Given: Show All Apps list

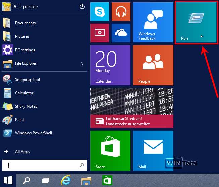Looking at the screenshot, I should 22,152.
